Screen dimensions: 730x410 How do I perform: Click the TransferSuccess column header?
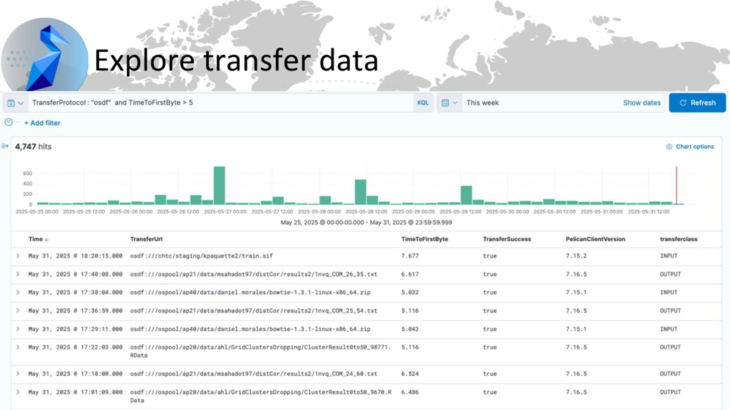pyautogui.click(x=507, y=239)
